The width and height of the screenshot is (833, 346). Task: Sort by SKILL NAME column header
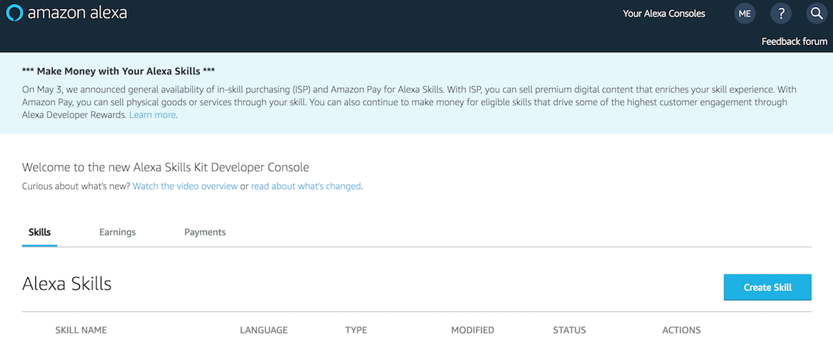pos(81,330)
